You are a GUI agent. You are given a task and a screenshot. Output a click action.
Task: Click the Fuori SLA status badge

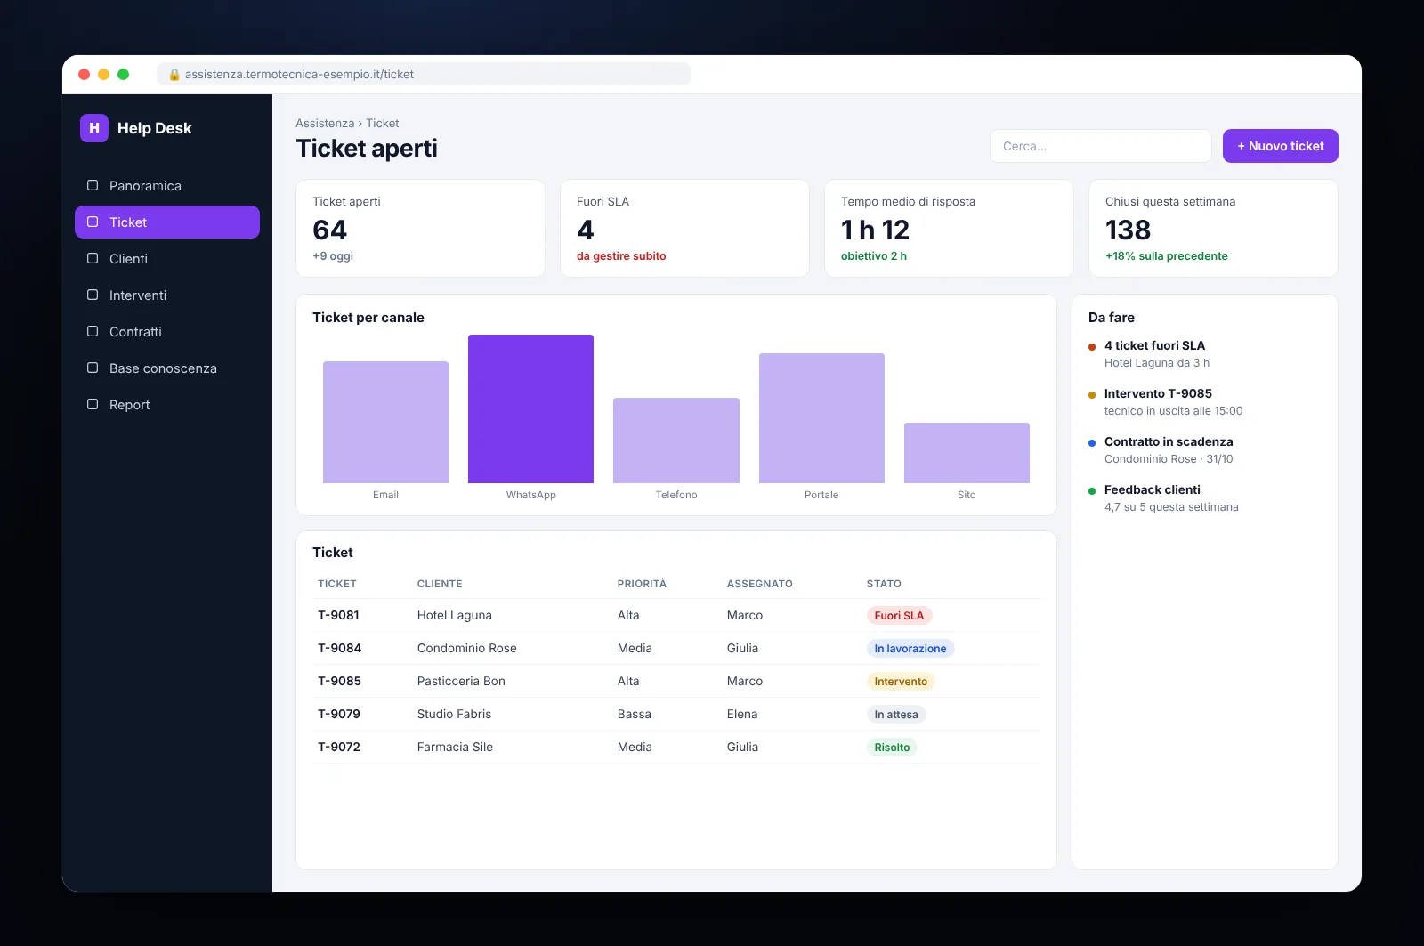pyautogui.click(x=899, y=616)
